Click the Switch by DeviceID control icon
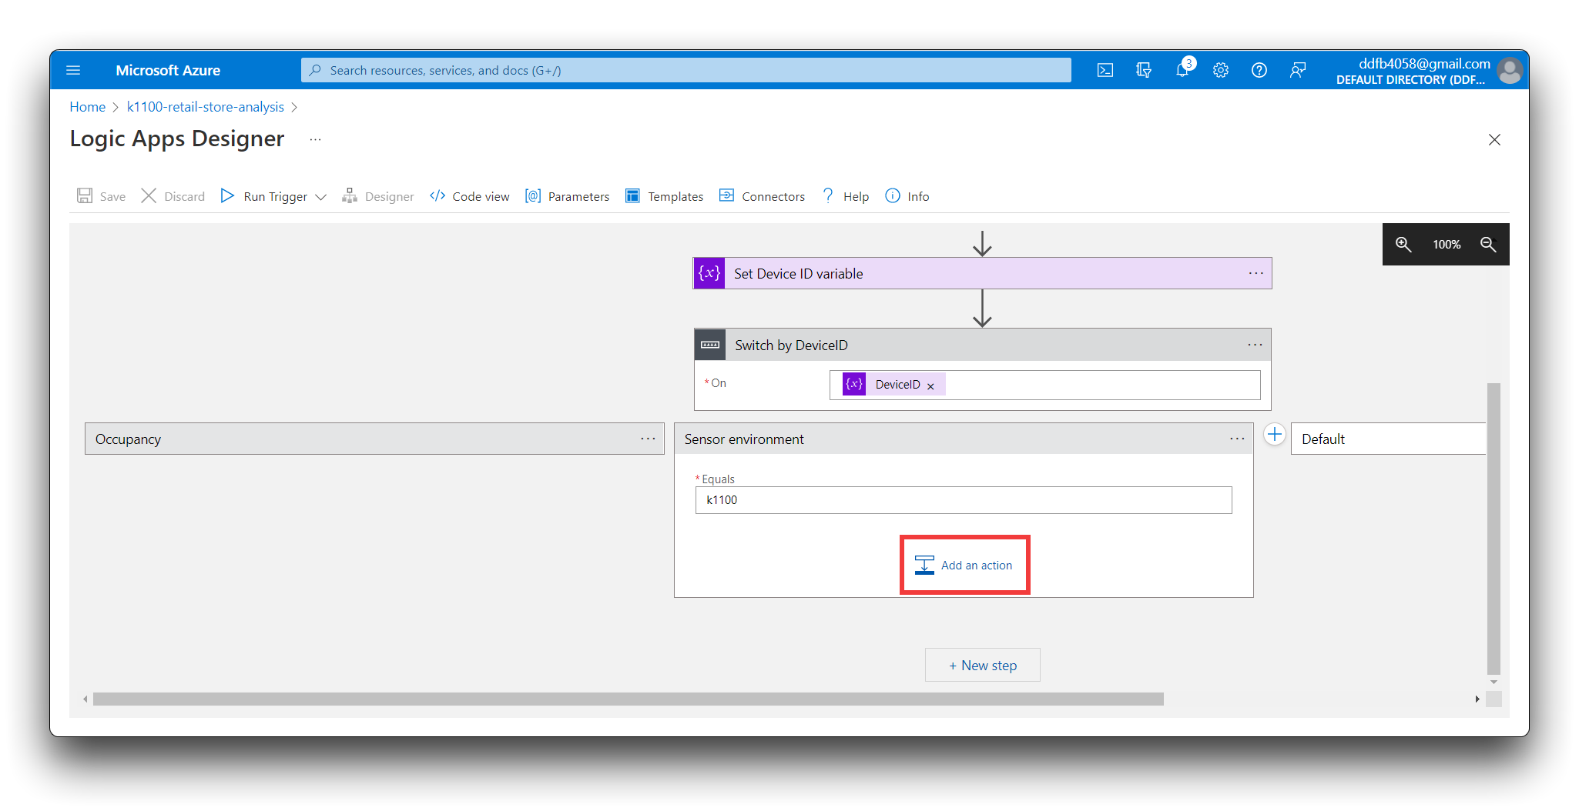 [x=710, y=345]
